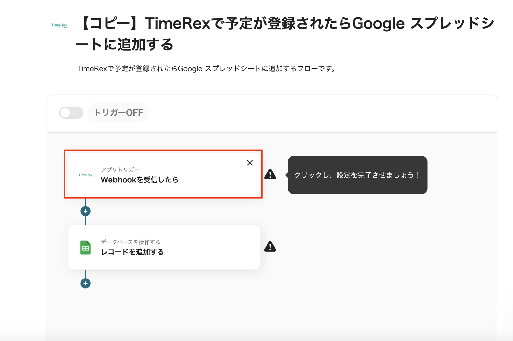Screen dimensions: 513x341
Task: Click the Webhookを受信したら heading text
Action: click(x=139, y=180)
